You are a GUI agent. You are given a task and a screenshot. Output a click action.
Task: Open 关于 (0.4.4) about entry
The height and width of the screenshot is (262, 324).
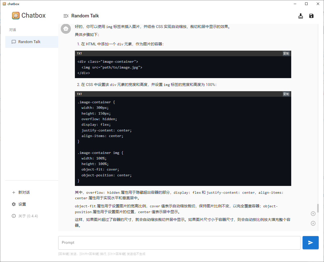pyautogui.click(x=32, y=216)
